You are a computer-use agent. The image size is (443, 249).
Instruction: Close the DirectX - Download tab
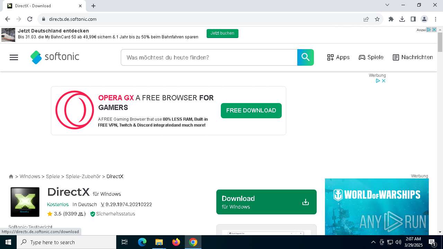point(80,6)
